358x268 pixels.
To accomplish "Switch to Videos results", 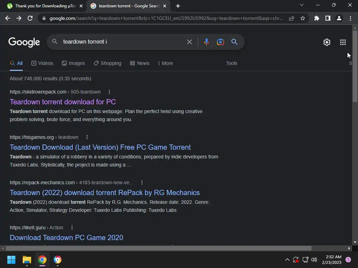I will point(42,63).
